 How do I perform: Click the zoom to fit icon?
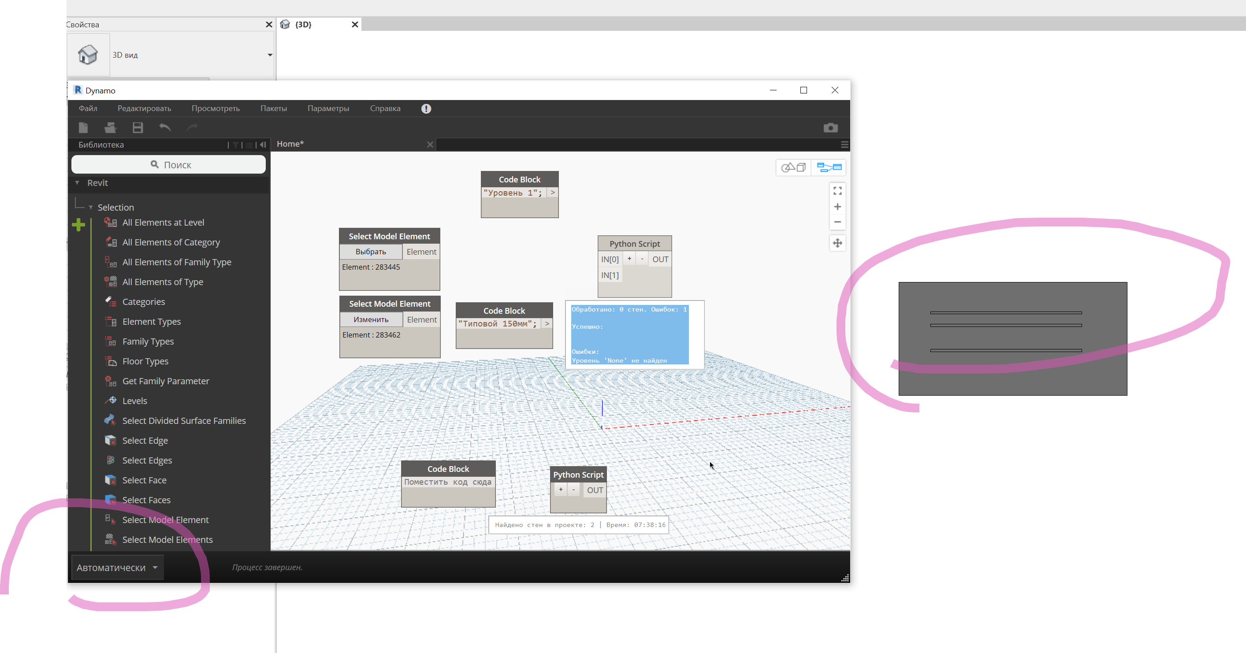(x=837, y=191)
